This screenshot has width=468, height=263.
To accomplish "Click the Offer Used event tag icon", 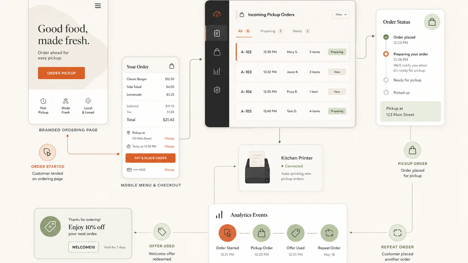I will pyautogui.click(x=296, y=233).
